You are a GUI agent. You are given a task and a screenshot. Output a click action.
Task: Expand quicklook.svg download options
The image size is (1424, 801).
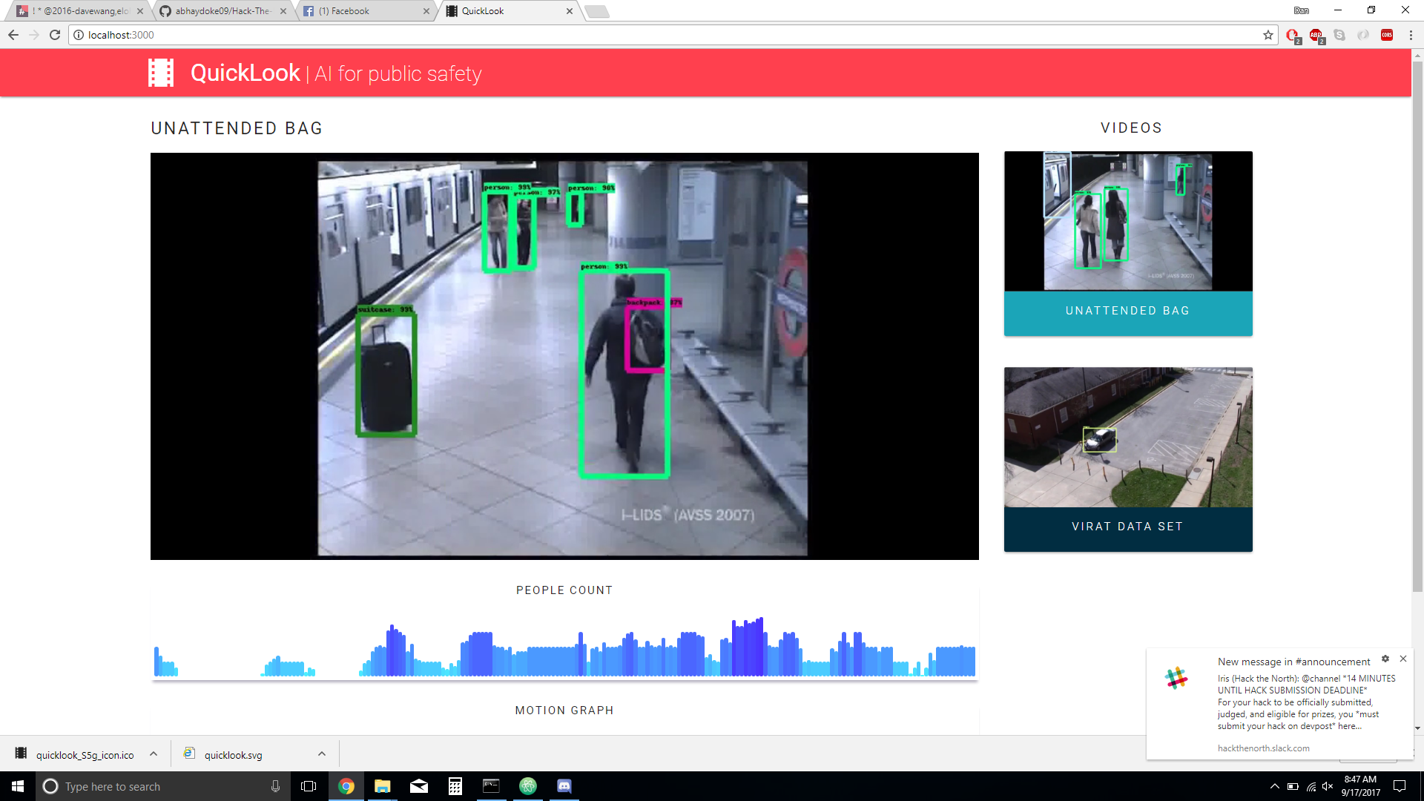click(322, 754)
